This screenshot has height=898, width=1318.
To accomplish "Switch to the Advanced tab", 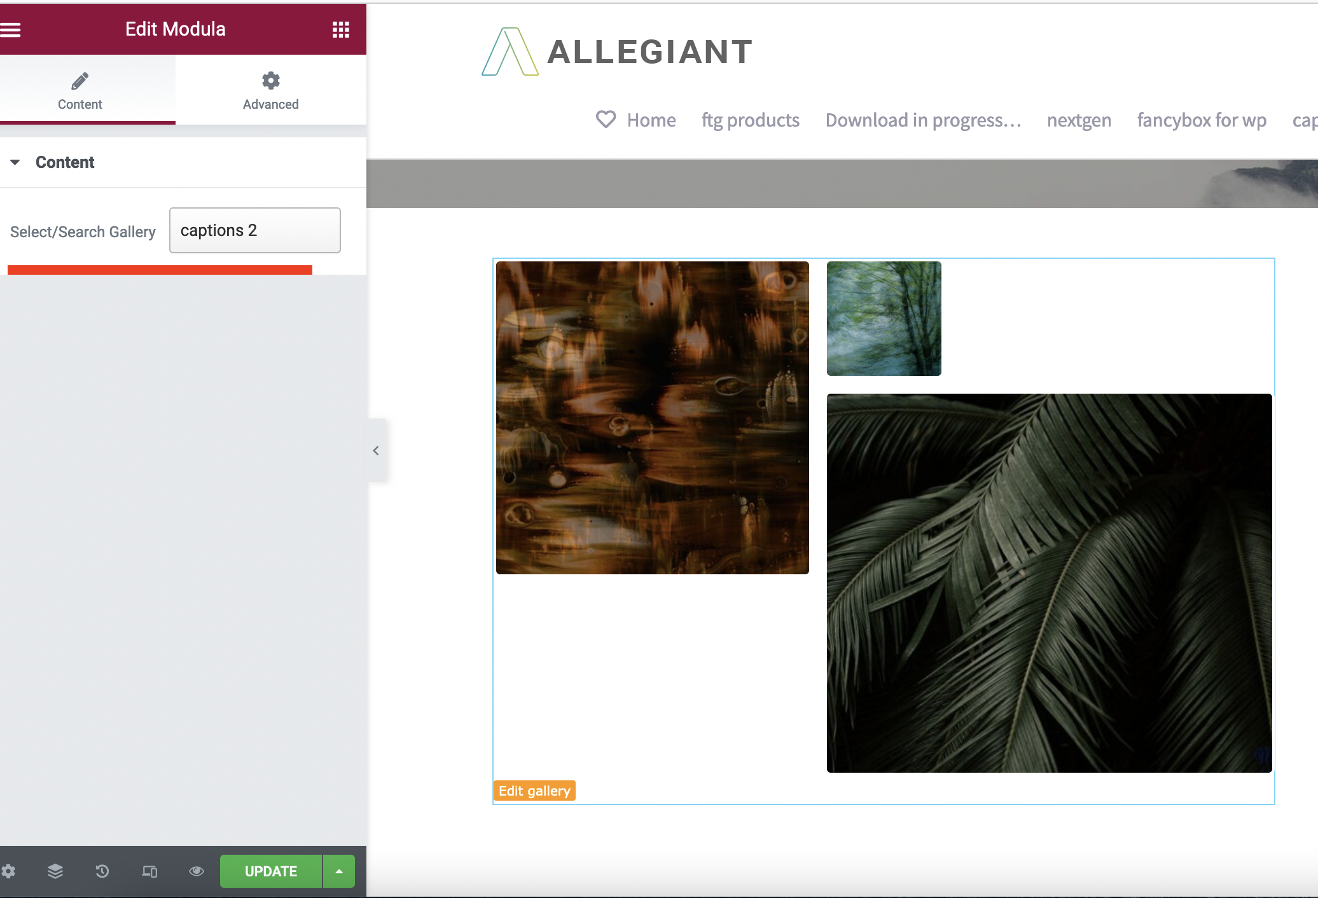I will (271, 91).
